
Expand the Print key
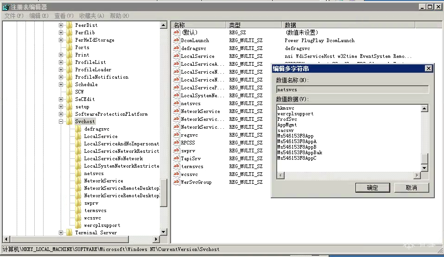pos(61,55)
